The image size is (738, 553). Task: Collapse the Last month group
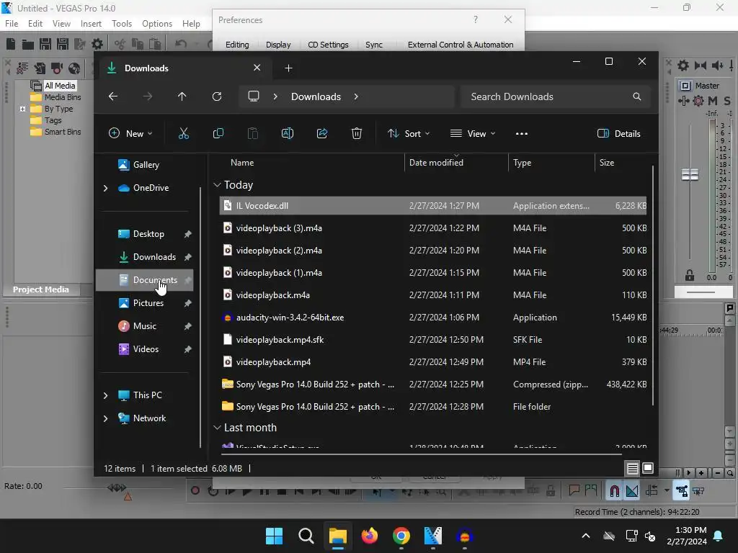point(217,428)
